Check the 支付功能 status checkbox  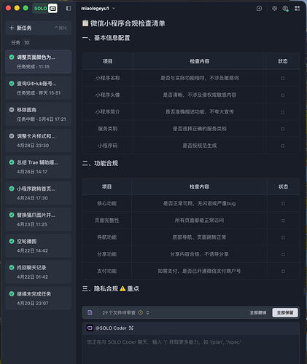point(283,272)
